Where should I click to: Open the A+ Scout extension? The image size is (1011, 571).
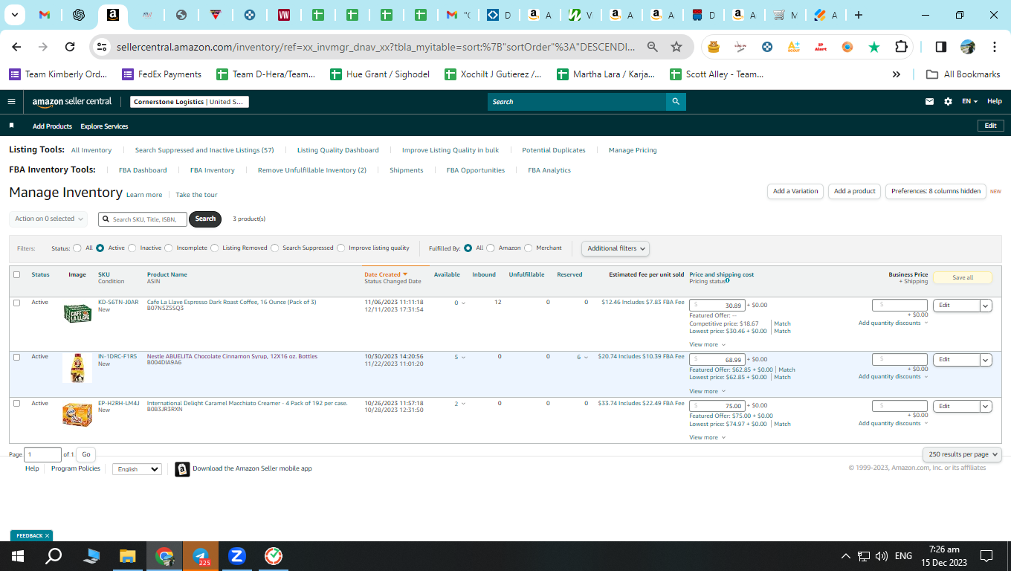[x=794, y=47]
